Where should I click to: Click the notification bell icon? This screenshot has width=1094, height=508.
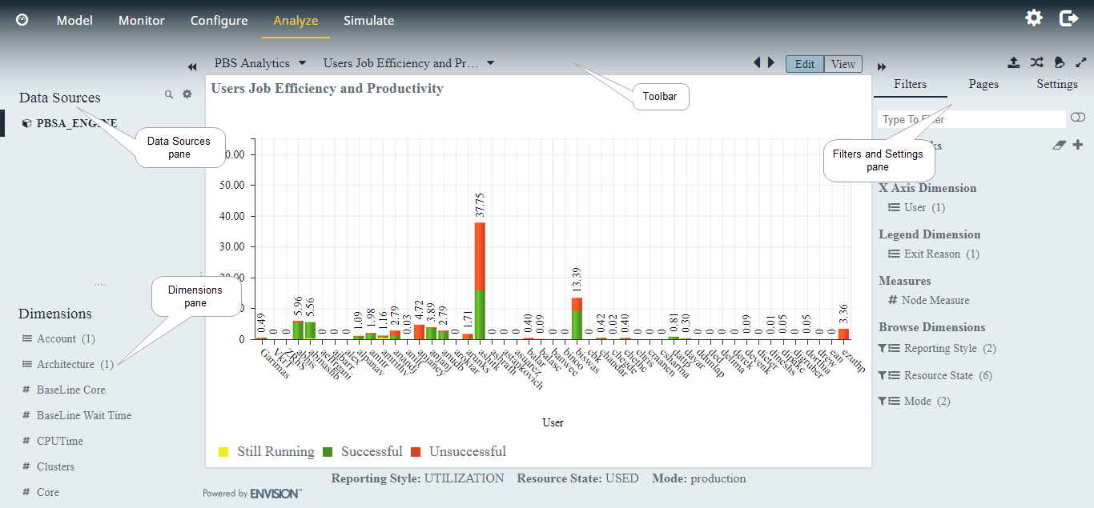[x=1059, y=62]
